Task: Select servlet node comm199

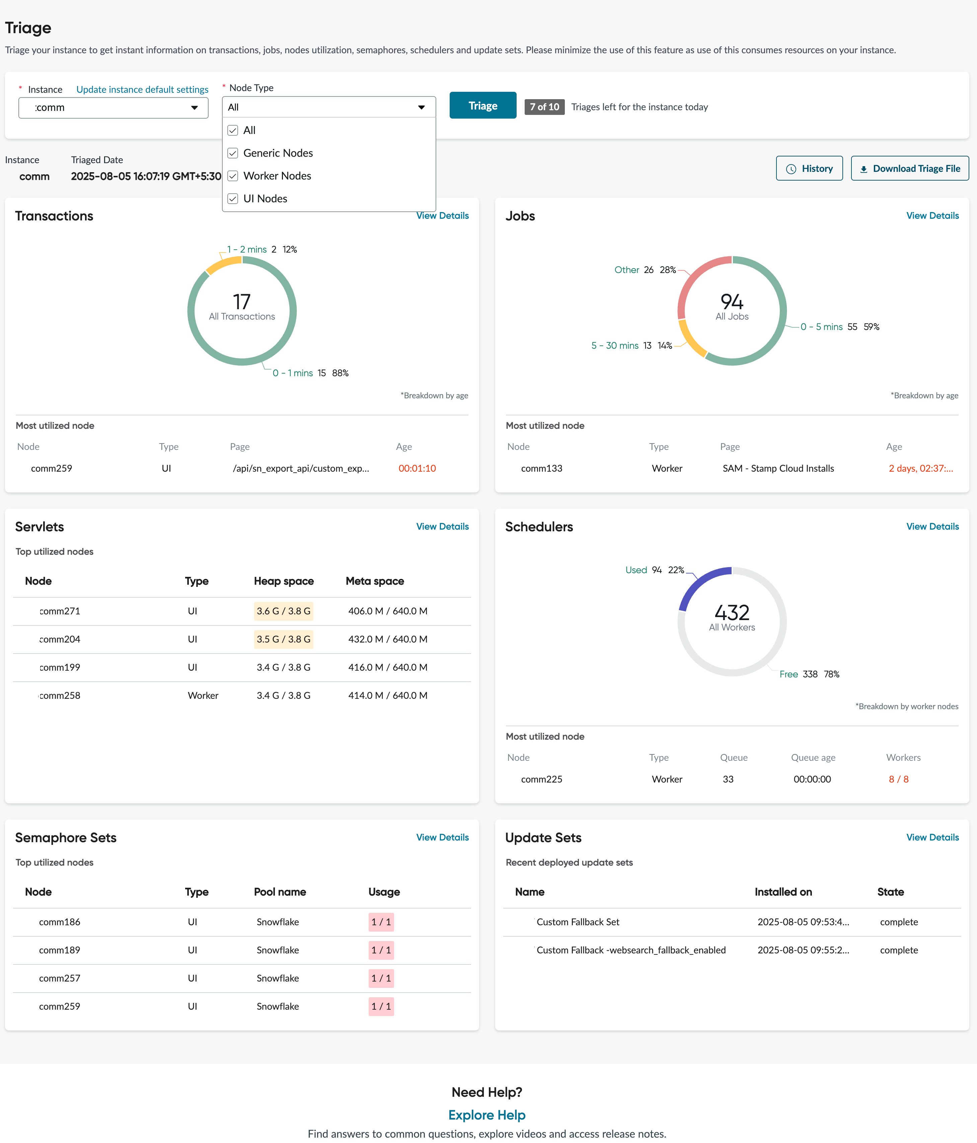Action: click(60, 668)
